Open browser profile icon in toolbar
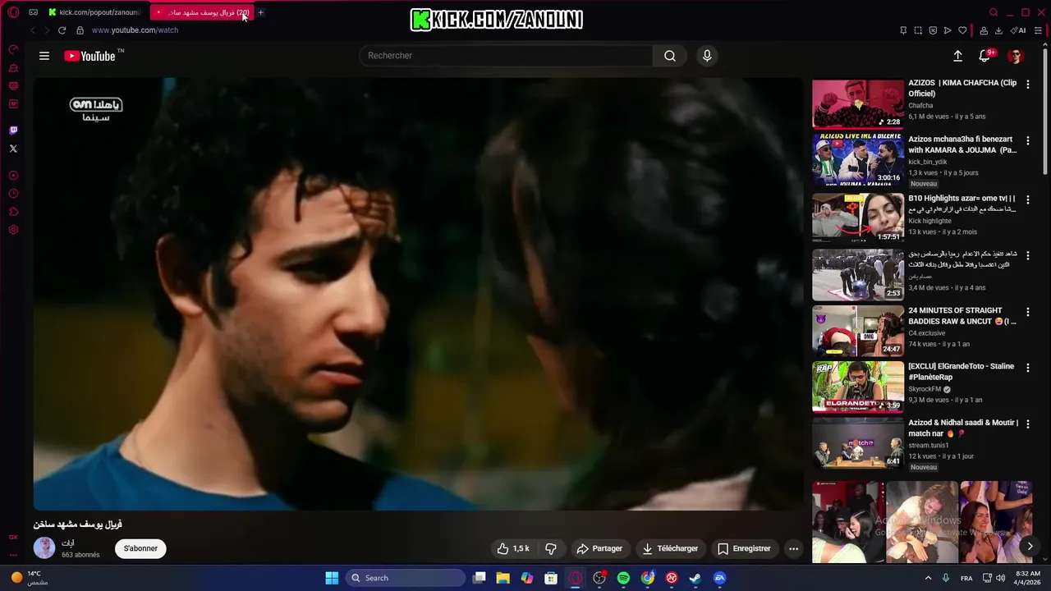Viewport: 1051px width, 591px height. 984,30
